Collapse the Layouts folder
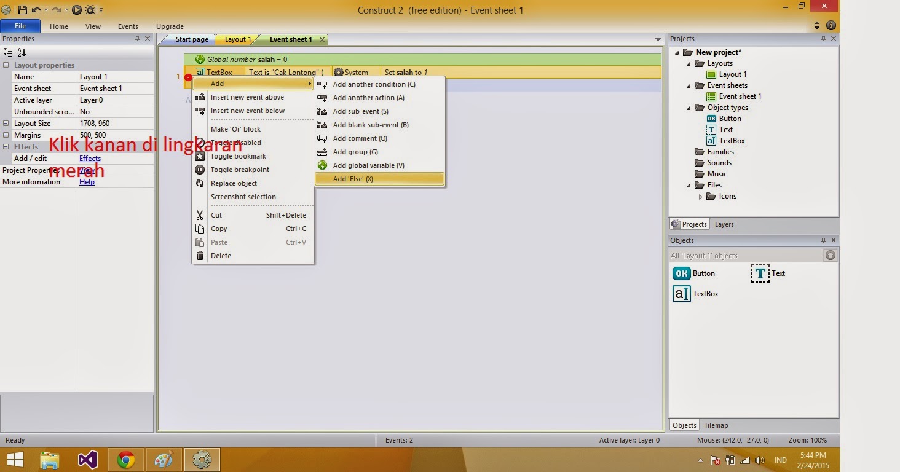The height and width of the screenshot is (472, 900). click(x=689, y=63)
